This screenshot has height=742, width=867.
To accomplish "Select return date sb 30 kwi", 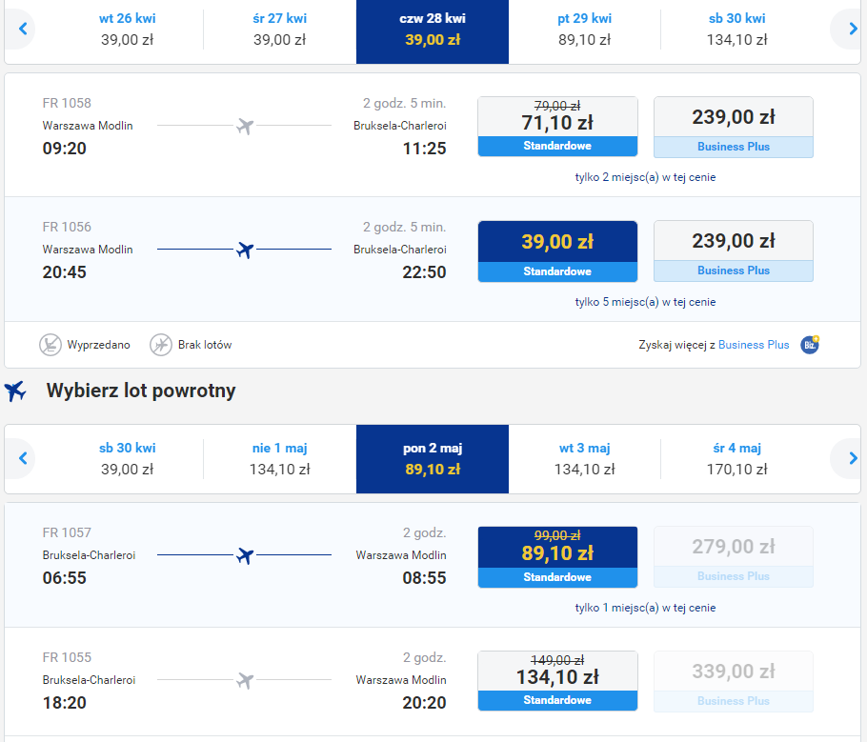I will pyautogui.click(x=128, y=459).
